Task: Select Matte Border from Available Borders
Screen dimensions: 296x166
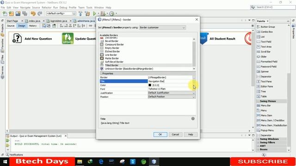Action: tap(112, 59)
